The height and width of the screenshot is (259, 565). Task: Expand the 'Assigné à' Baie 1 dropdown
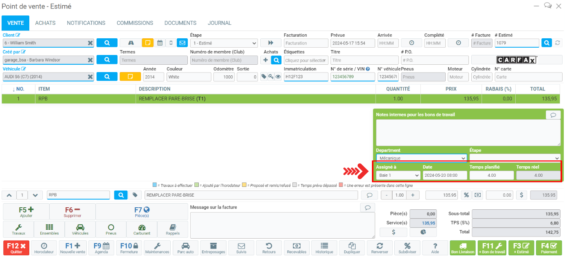pyautogui.click(x=398, y=175)
